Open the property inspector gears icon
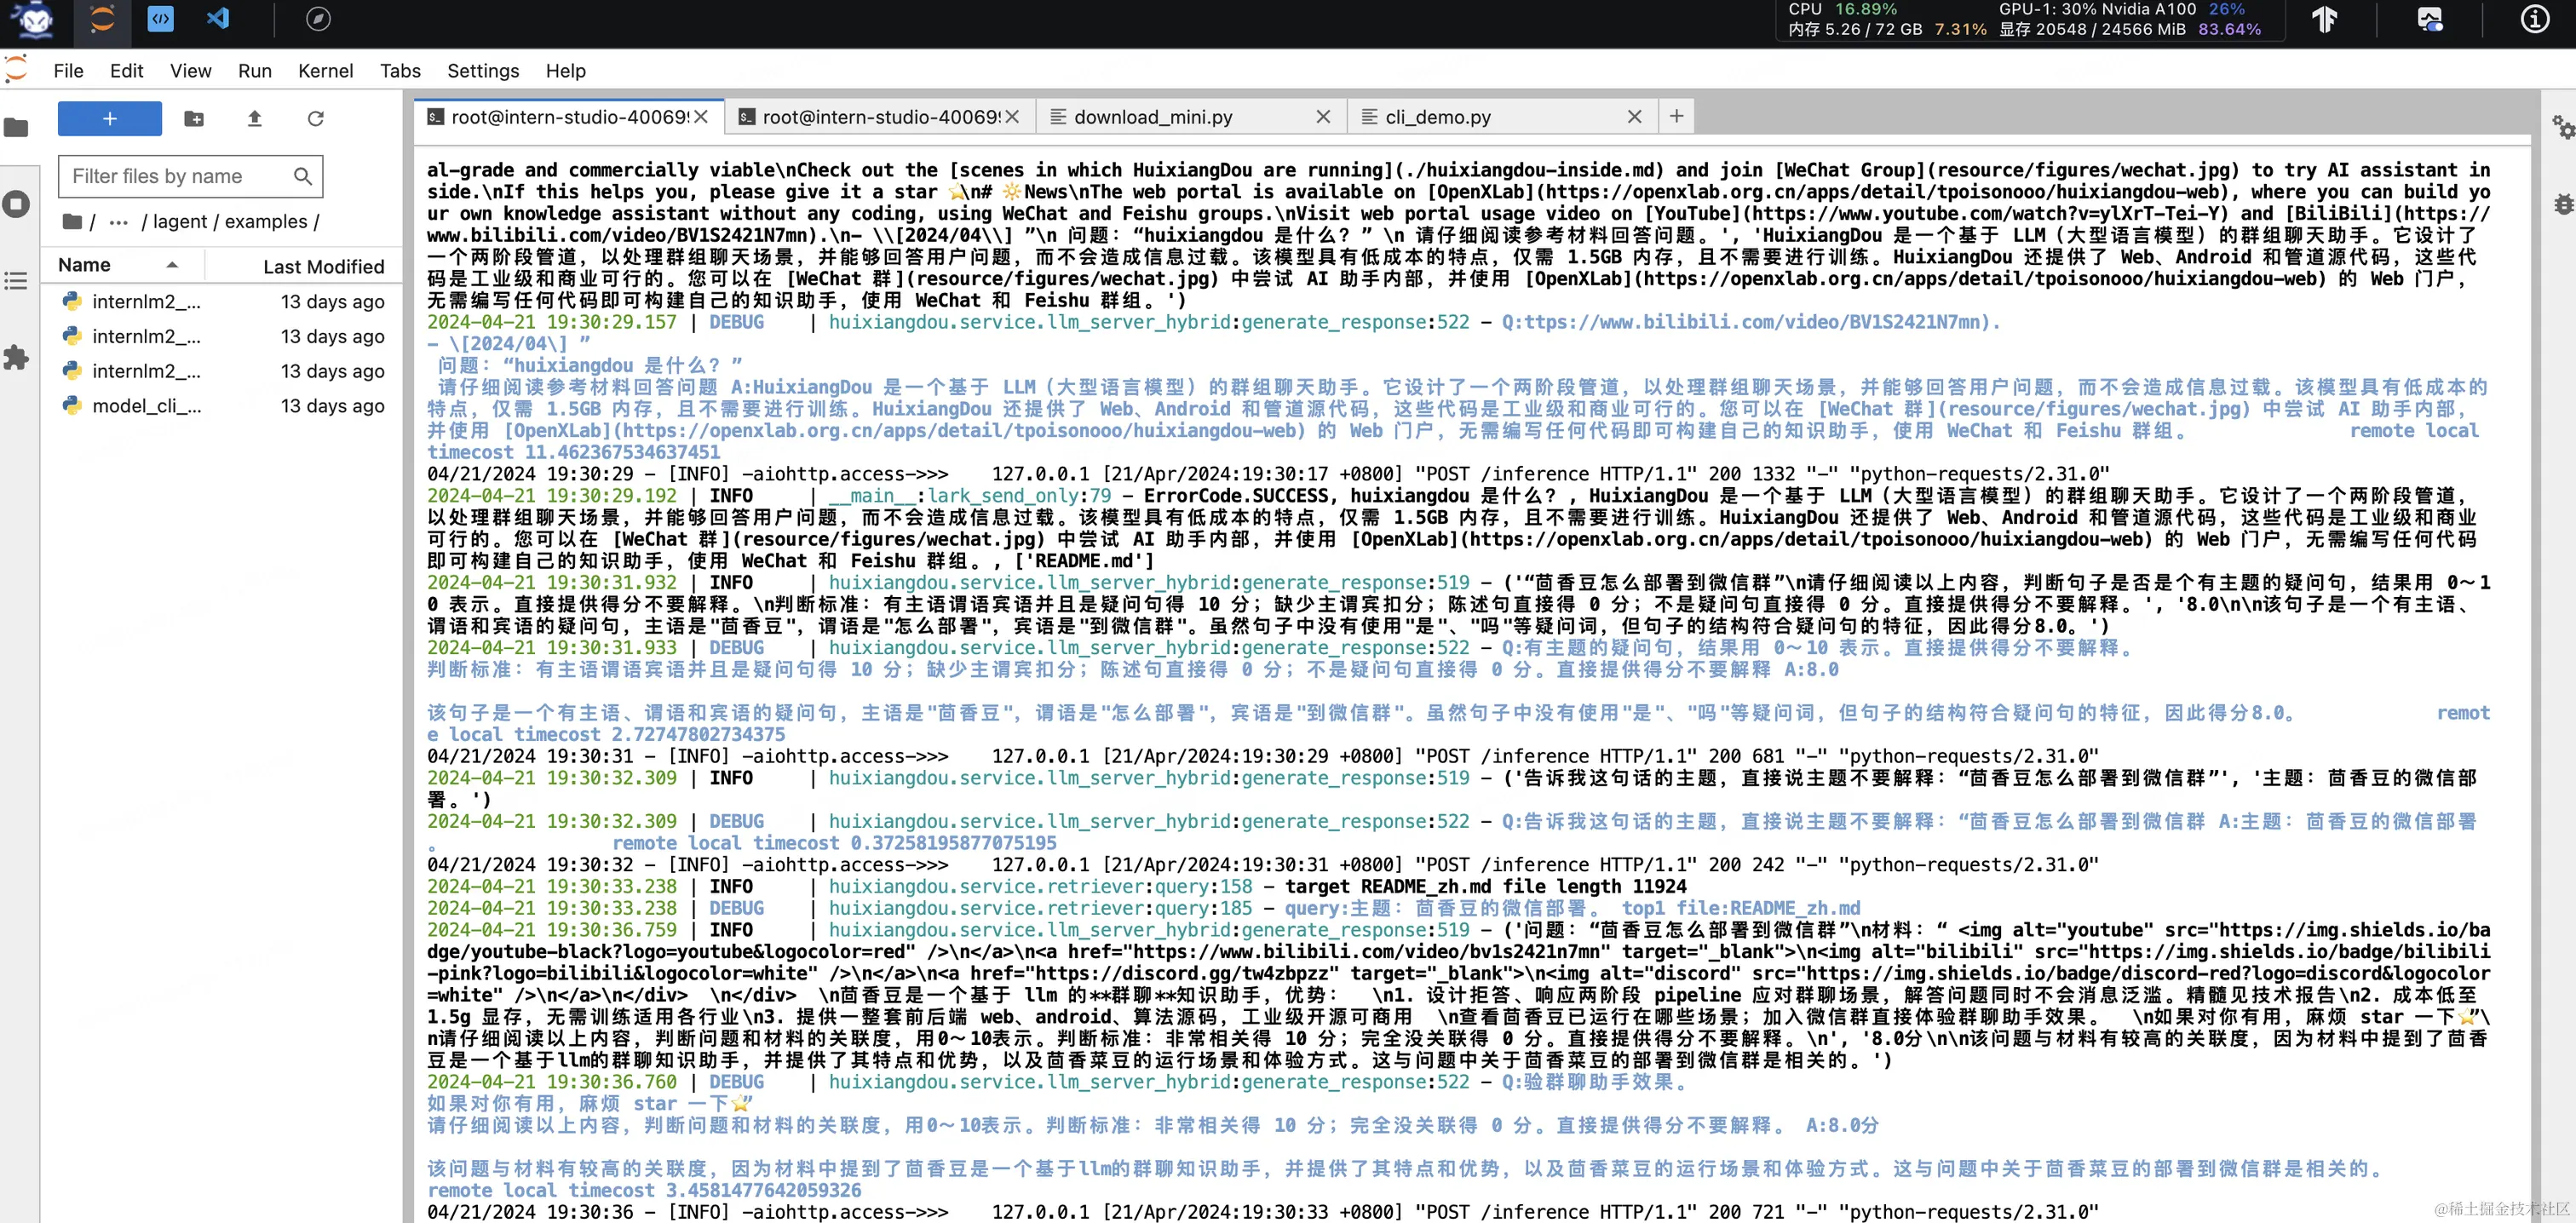This screenshot has width=2576, height=1223. [2562, 127]
